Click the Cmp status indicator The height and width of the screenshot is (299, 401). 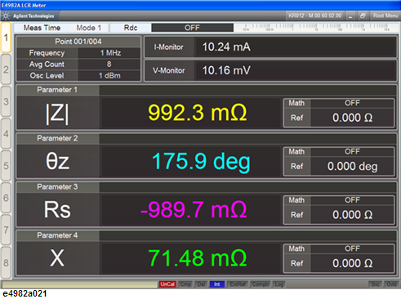pos(185,284)
